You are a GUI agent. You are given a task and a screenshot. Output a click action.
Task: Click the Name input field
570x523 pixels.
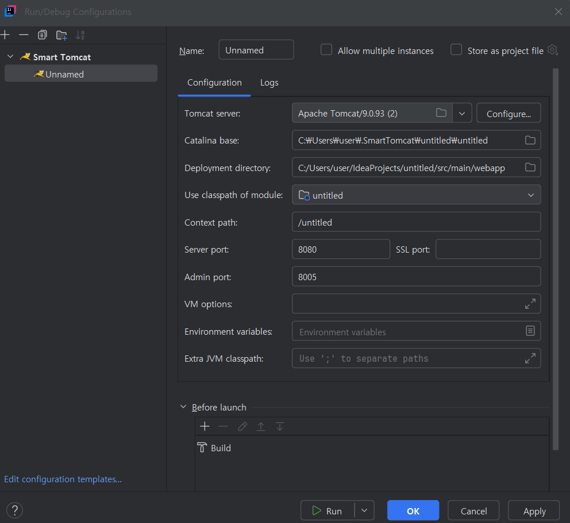coord(256,50)
